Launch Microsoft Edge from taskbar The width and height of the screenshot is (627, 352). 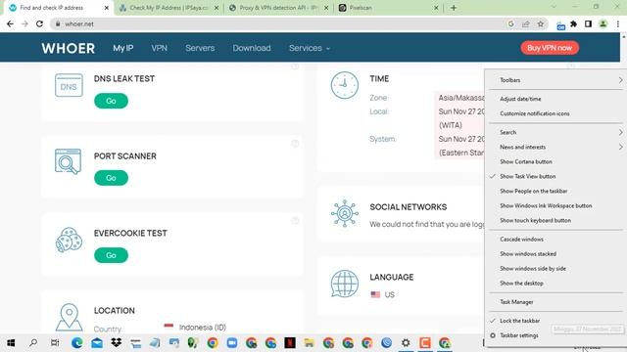pyautogui.click(x=76, y=343)
